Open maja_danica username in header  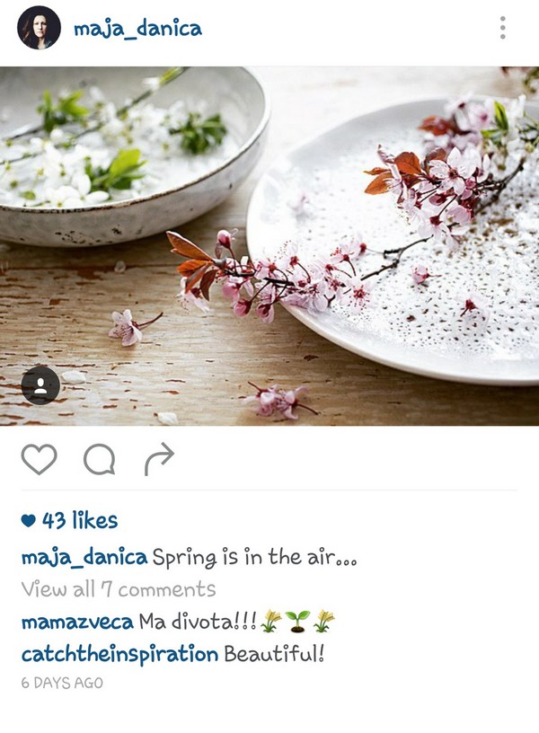[x=138, y=29]
